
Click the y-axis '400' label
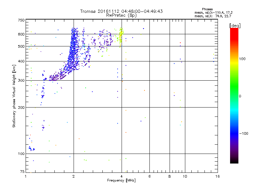coord(21,61)
